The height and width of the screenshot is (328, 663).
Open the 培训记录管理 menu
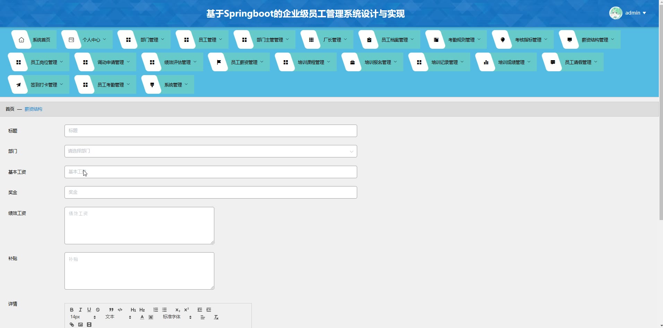tap(439, 62)
